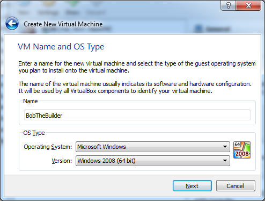The height and width of the screenshot is (201, 265).
Task: Click the Windows 2008 64-bit OS icon
Action: click(x=242, y=150)
